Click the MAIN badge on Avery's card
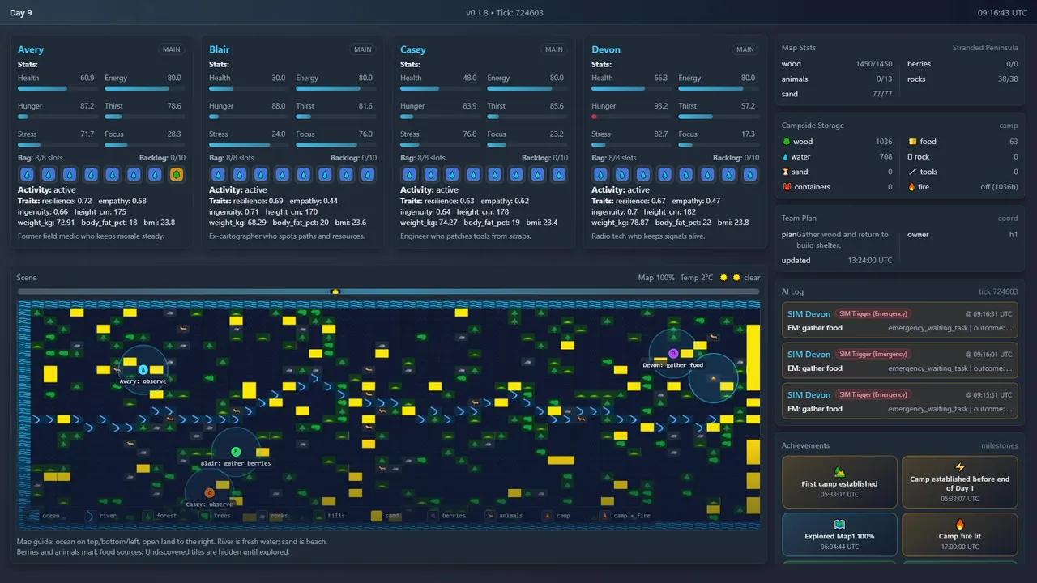The image size is (1037, 583). tap(171, 49)
